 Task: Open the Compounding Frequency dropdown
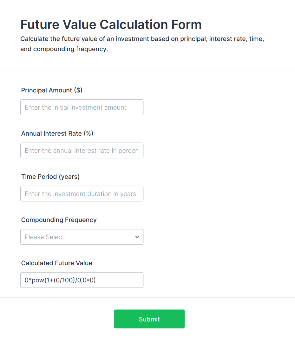pyautogui.click(x=82, y=237)
